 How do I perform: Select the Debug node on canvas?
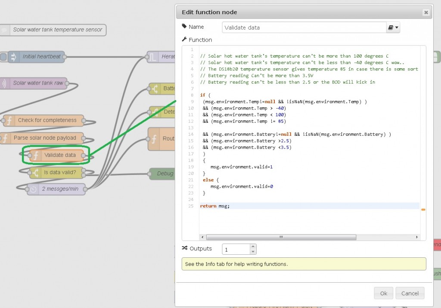pos(162,174)
